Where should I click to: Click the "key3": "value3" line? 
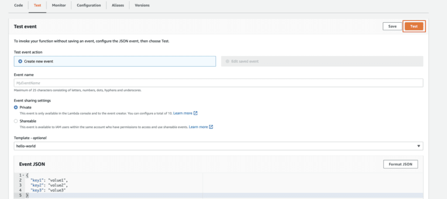(48, 190)
